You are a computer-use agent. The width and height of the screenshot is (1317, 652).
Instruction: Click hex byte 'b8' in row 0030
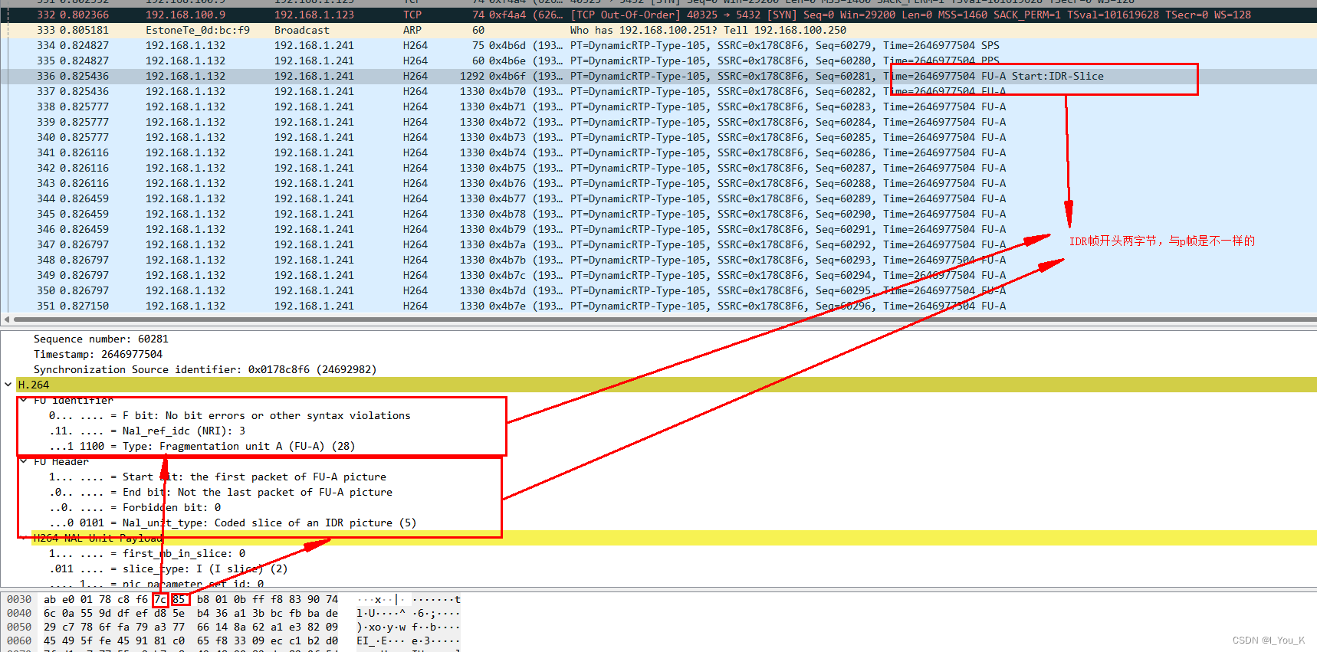[x=203, y=599]
